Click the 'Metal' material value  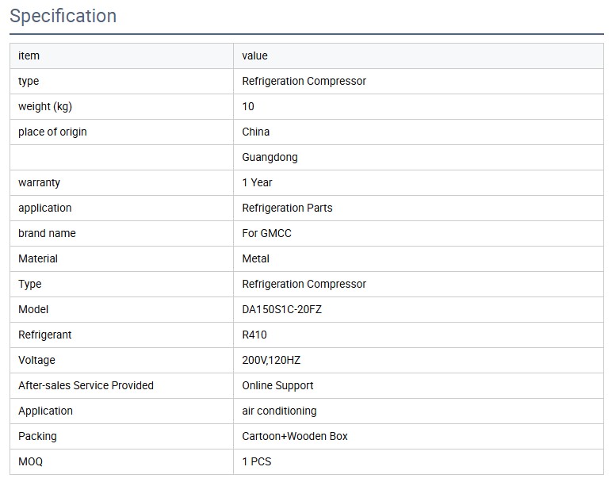[255, 258]
